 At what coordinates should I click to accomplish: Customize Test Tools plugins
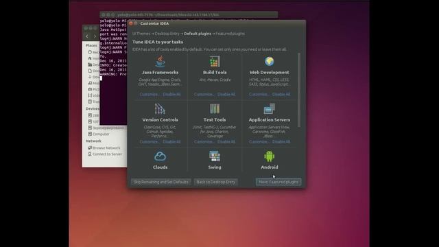coord(204,142)
